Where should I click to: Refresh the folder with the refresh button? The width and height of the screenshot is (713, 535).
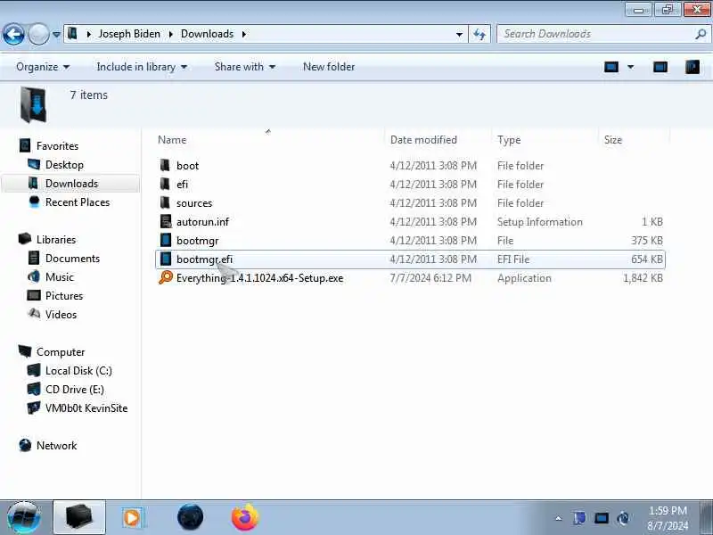point(479,34)
